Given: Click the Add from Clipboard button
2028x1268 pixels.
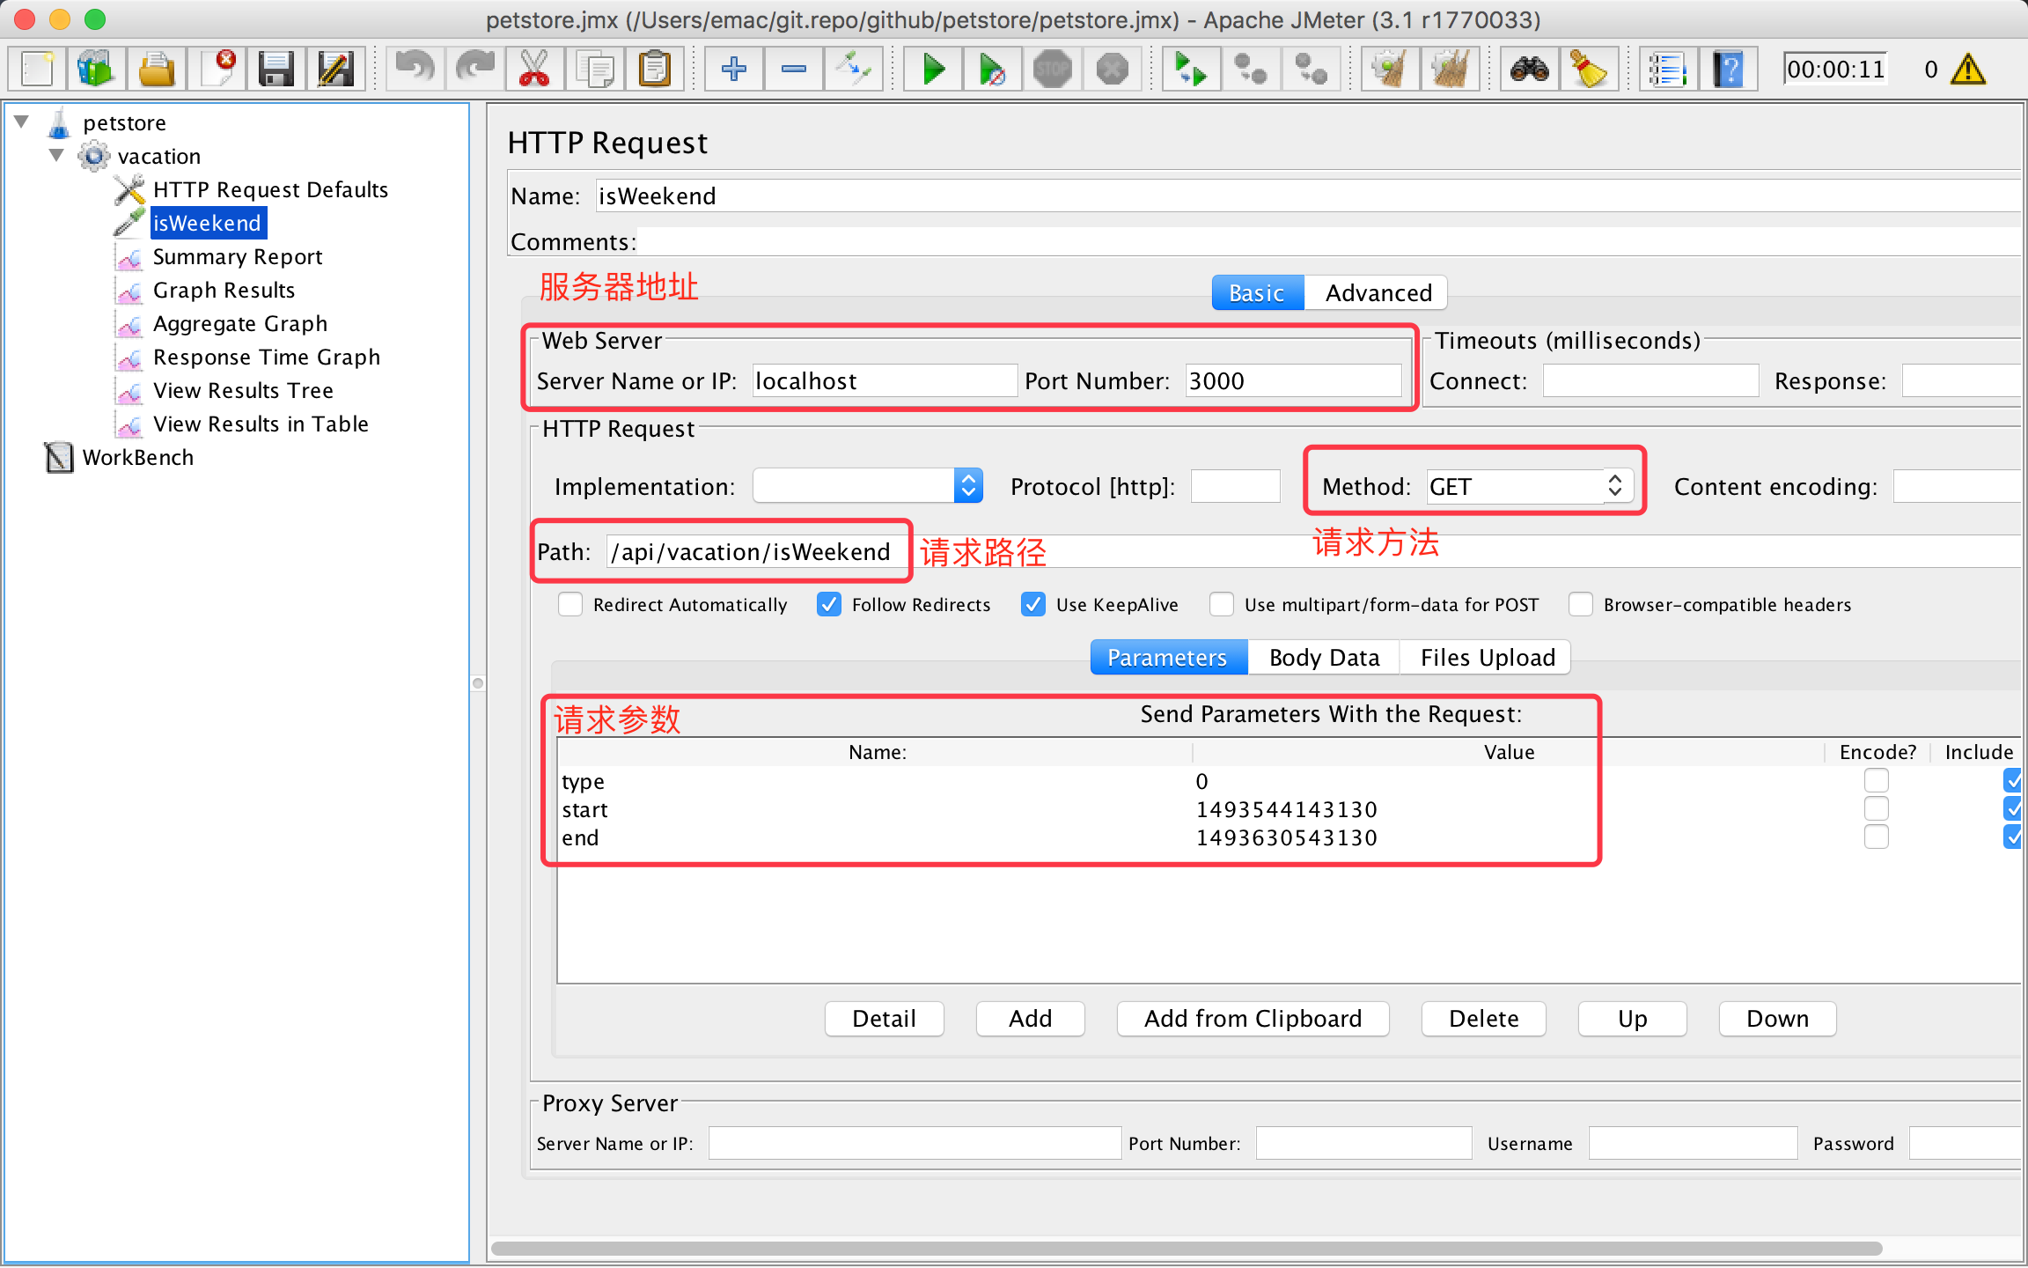Looking at the screenshot, I should coord(1252,1019).
